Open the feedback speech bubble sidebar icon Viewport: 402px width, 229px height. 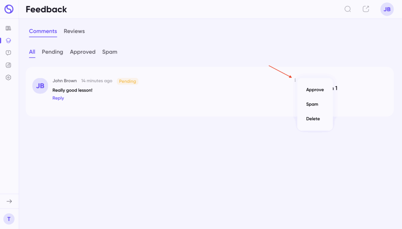8,53
